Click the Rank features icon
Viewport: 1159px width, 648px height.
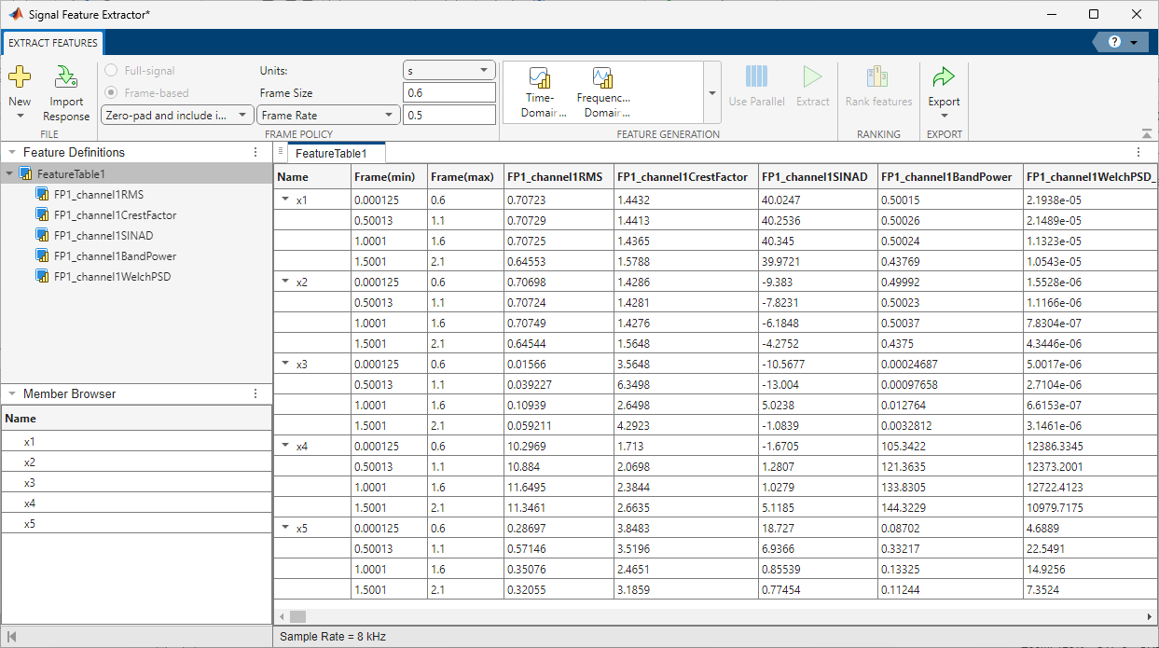point(878,77)
